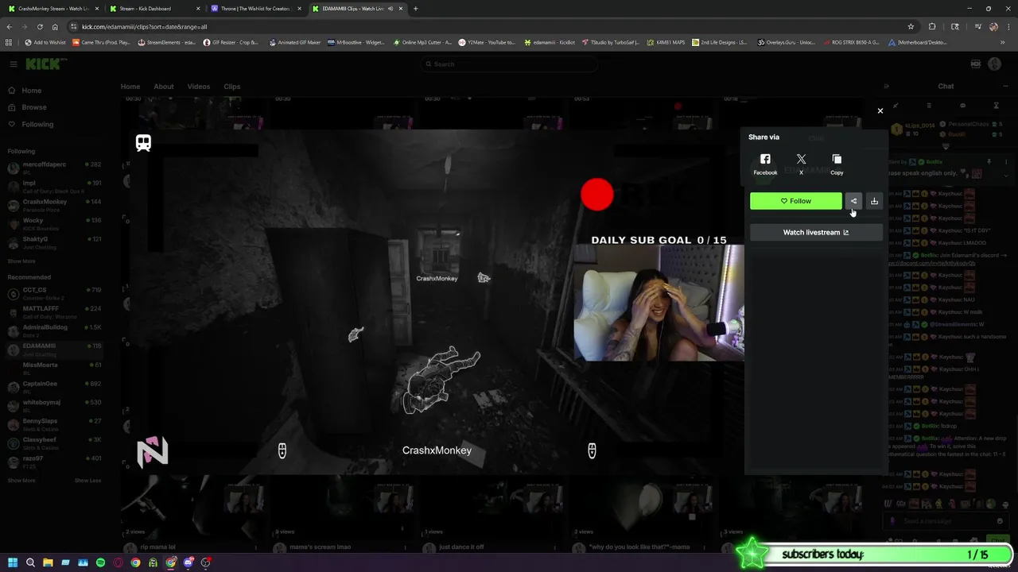
Task: Switch to the channel Home tab
Action: pos(130,87)
